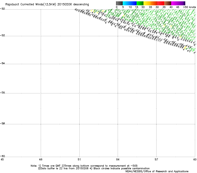Click the orange 25-30 knots legend segment
Viewport: 197px width, 173px height.
pos(154,3)
